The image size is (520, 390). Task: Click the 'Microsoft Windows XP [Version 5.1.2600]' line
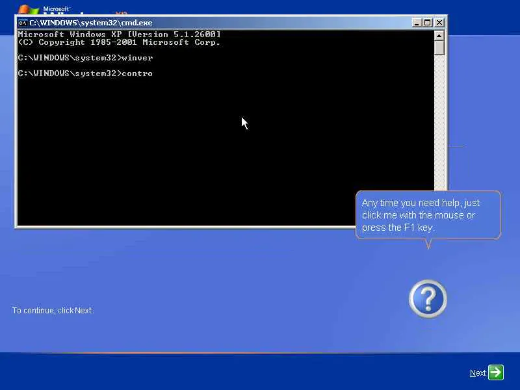point(119,34)
